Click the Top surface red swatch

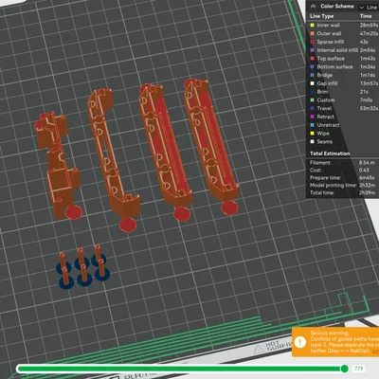click(313, 59)
